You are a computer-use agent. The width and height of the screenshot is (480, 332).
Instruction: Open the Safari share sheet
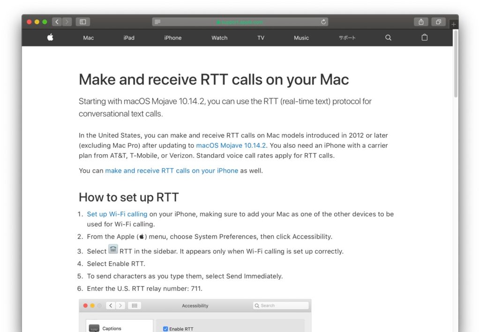(420, 22)
